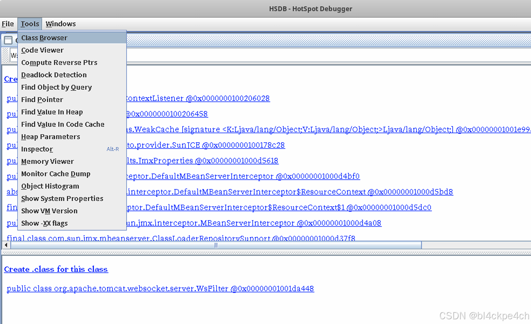This screenshot has height=324, width=531.
Task: Open Memory Viewer
Action: click(x=72, y=162)
